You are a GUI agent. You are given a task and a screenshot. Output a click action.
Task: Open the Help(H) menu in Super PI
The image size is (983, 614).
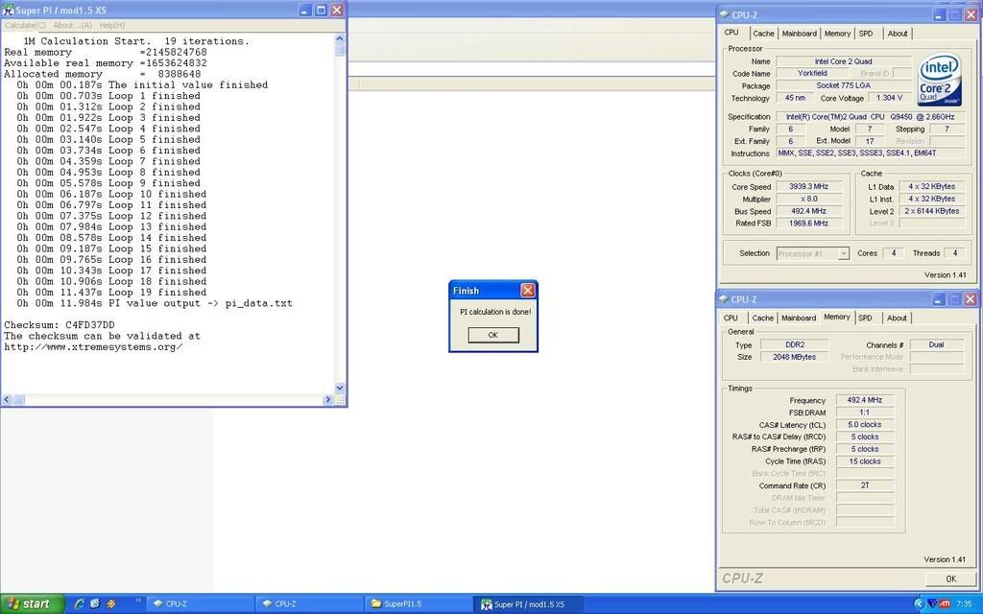pyautogui.click(x=111, y=25)
